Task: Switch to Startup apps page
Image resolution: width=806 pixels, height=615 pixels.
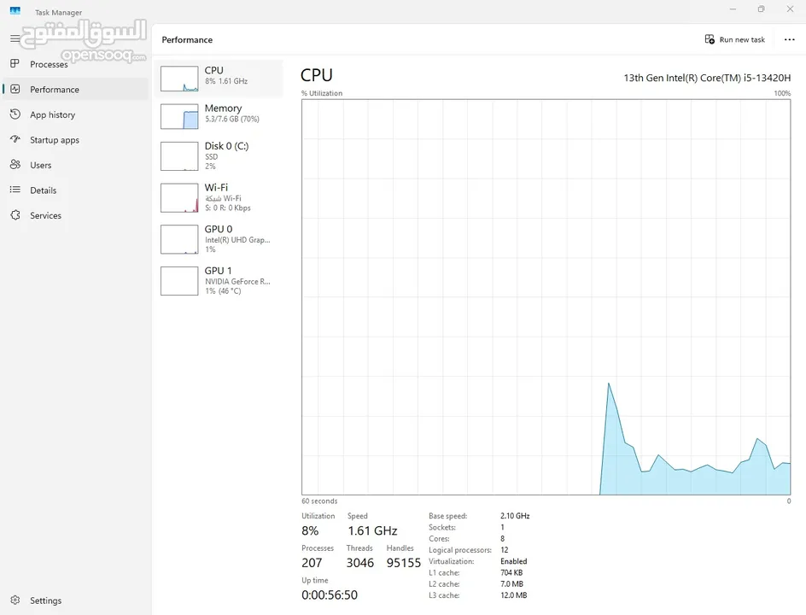Action: coord(75,140)
